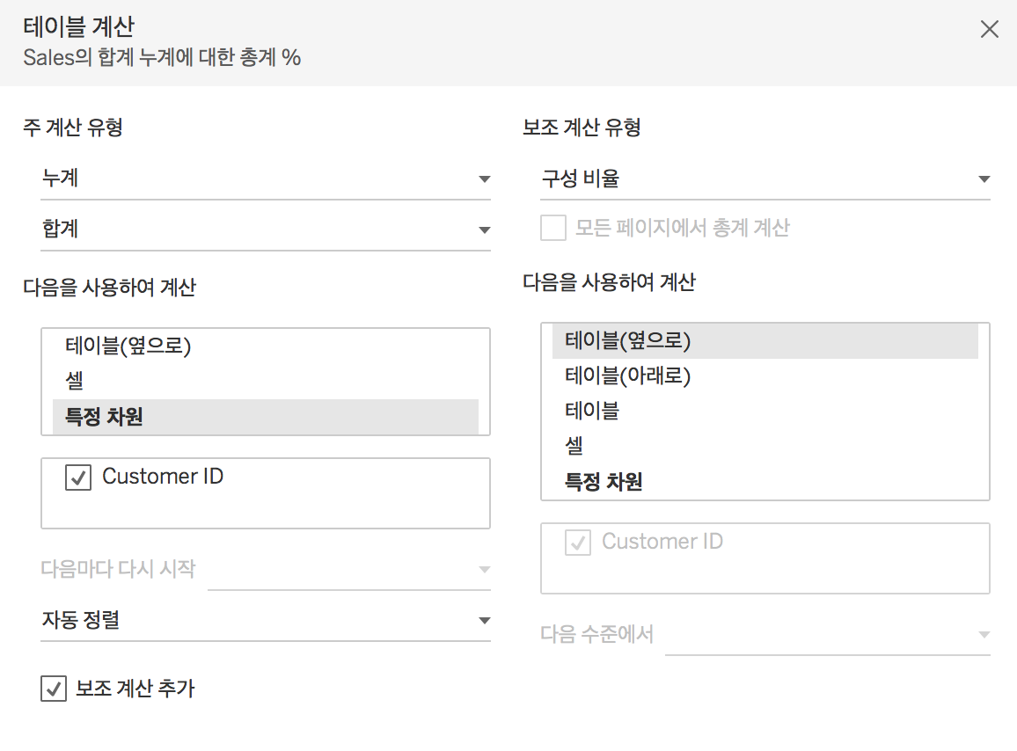
Task: Pick 셀 in the secondary compute list
Action: point(575,446)
